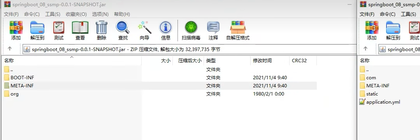This screenshot has height=140, width=420.
Task: Click 文件夹 type cell of org row
Action: (213, 94)
